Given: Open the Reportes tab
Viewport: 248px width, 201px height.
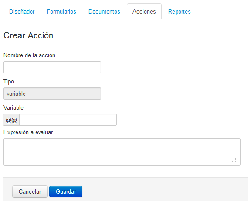Looking at the screenshot, I should (x=180, y=11).
